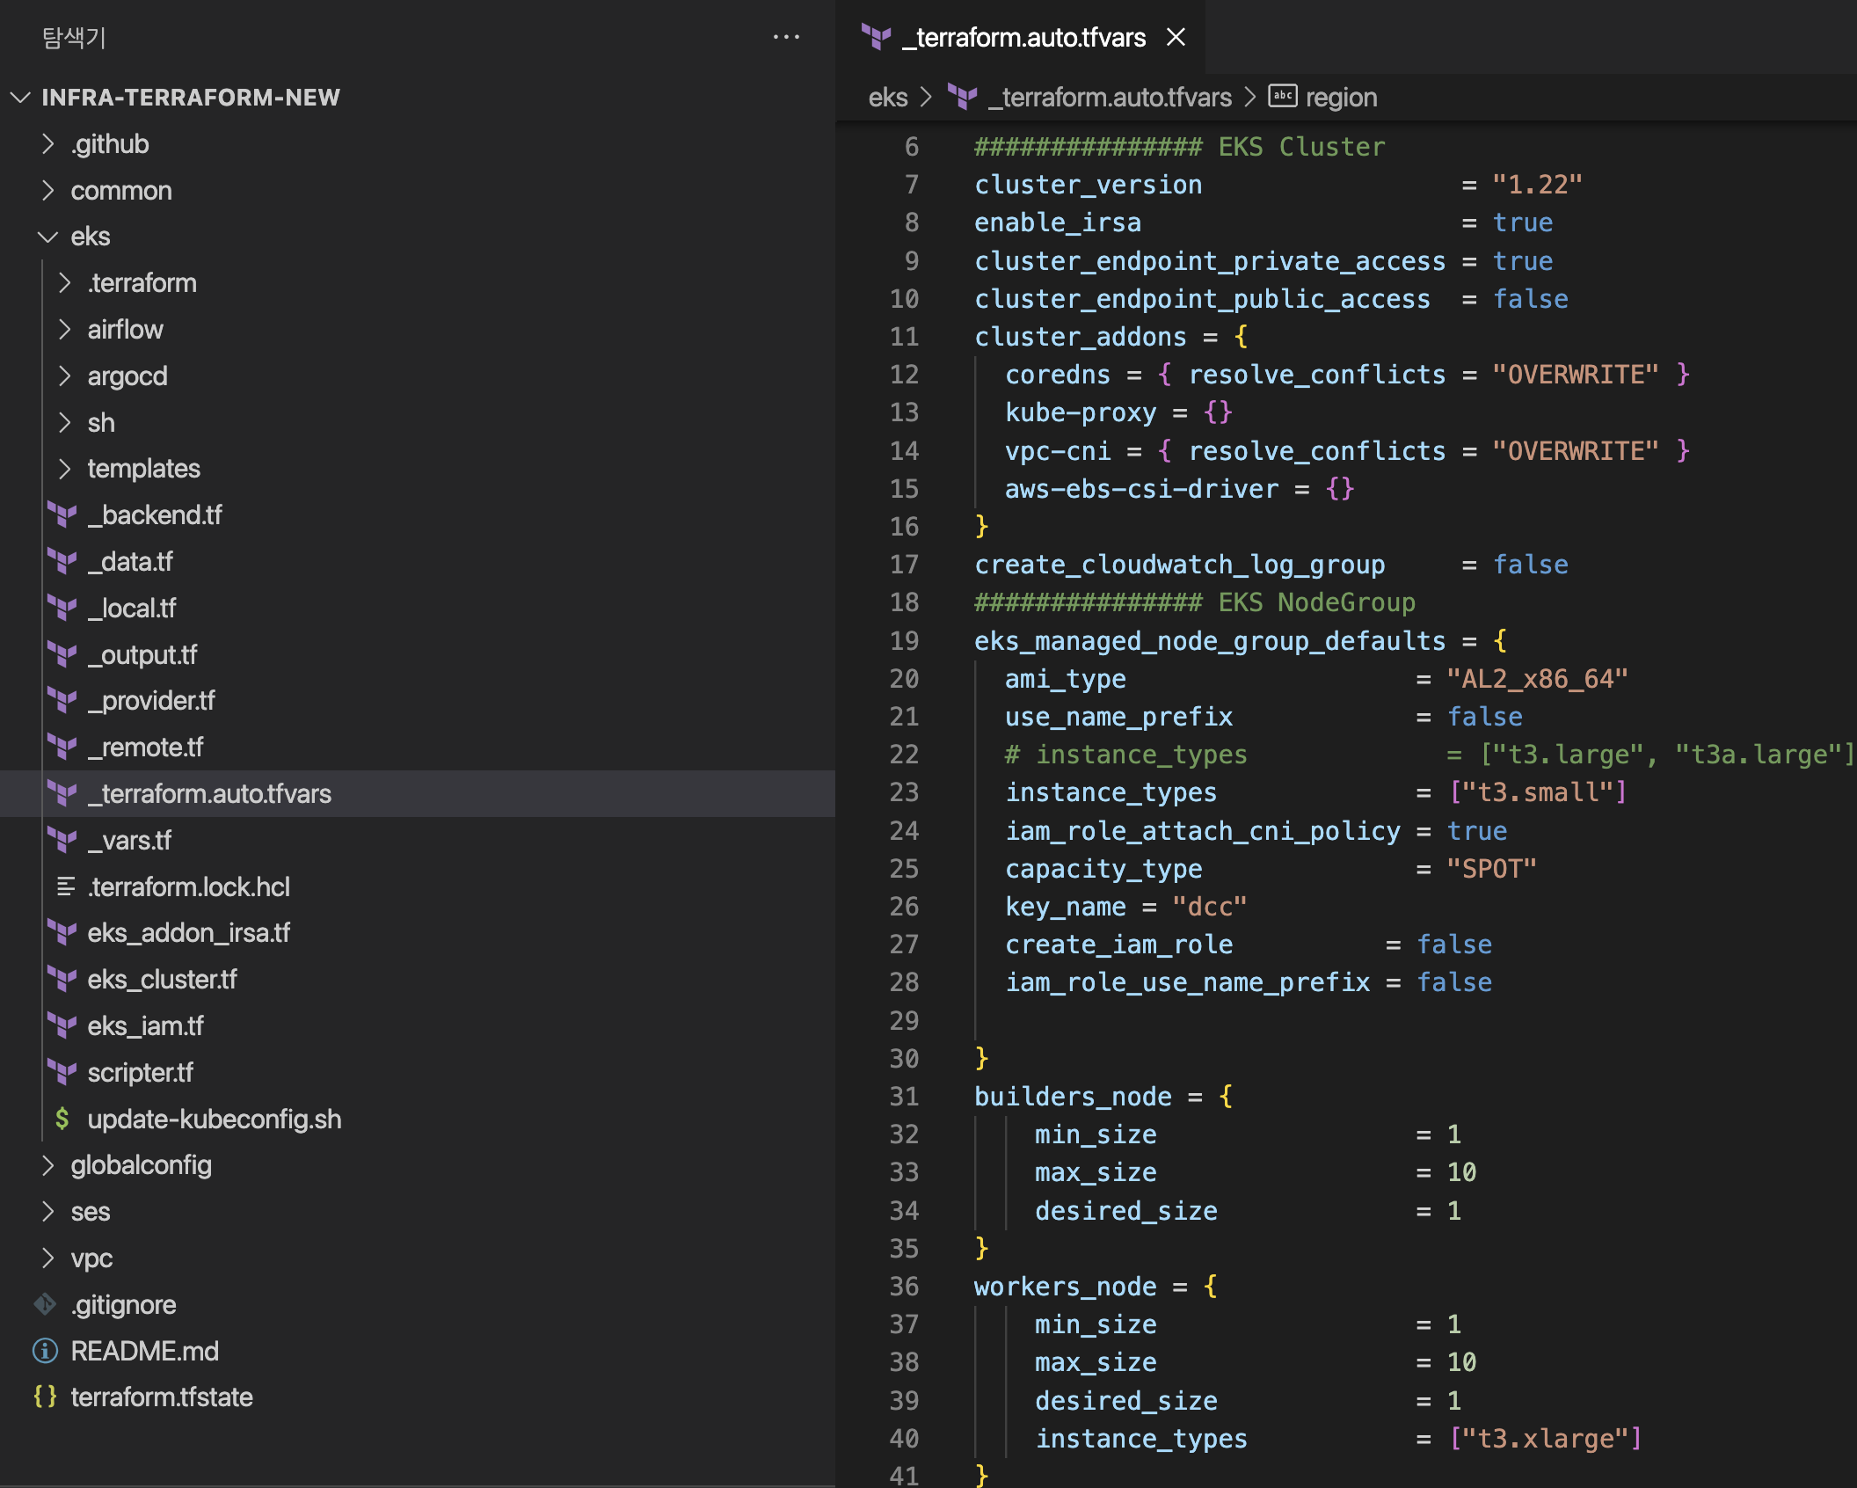Click the lines icon of .terraform.lock.hcl
This screenshot has width=1857, height=1488.
65,886
